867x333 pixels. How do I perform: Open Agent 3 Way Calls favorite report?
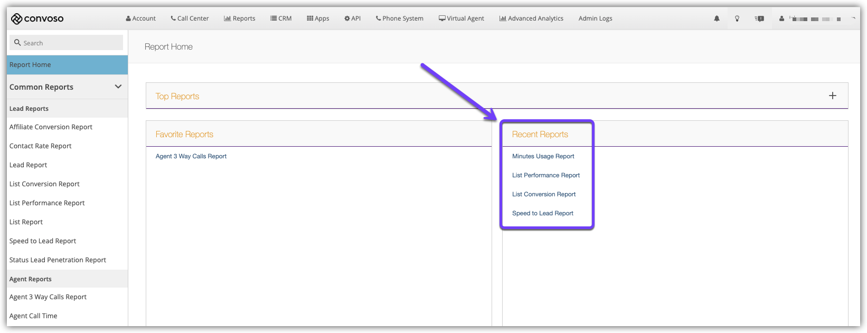[x=191, y=156]
